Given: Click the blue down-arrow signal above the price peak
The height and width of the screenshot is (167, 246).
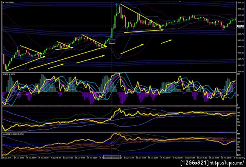Looking at the screenshot, I should point(116,4).
